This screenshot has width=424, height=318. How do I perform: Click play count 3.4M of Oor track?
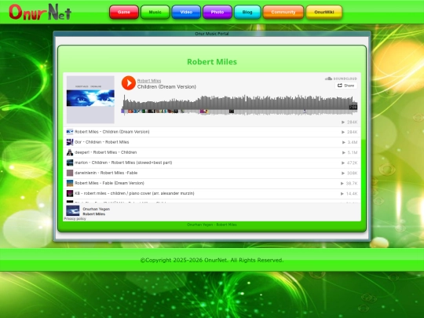tap(349, 142)
